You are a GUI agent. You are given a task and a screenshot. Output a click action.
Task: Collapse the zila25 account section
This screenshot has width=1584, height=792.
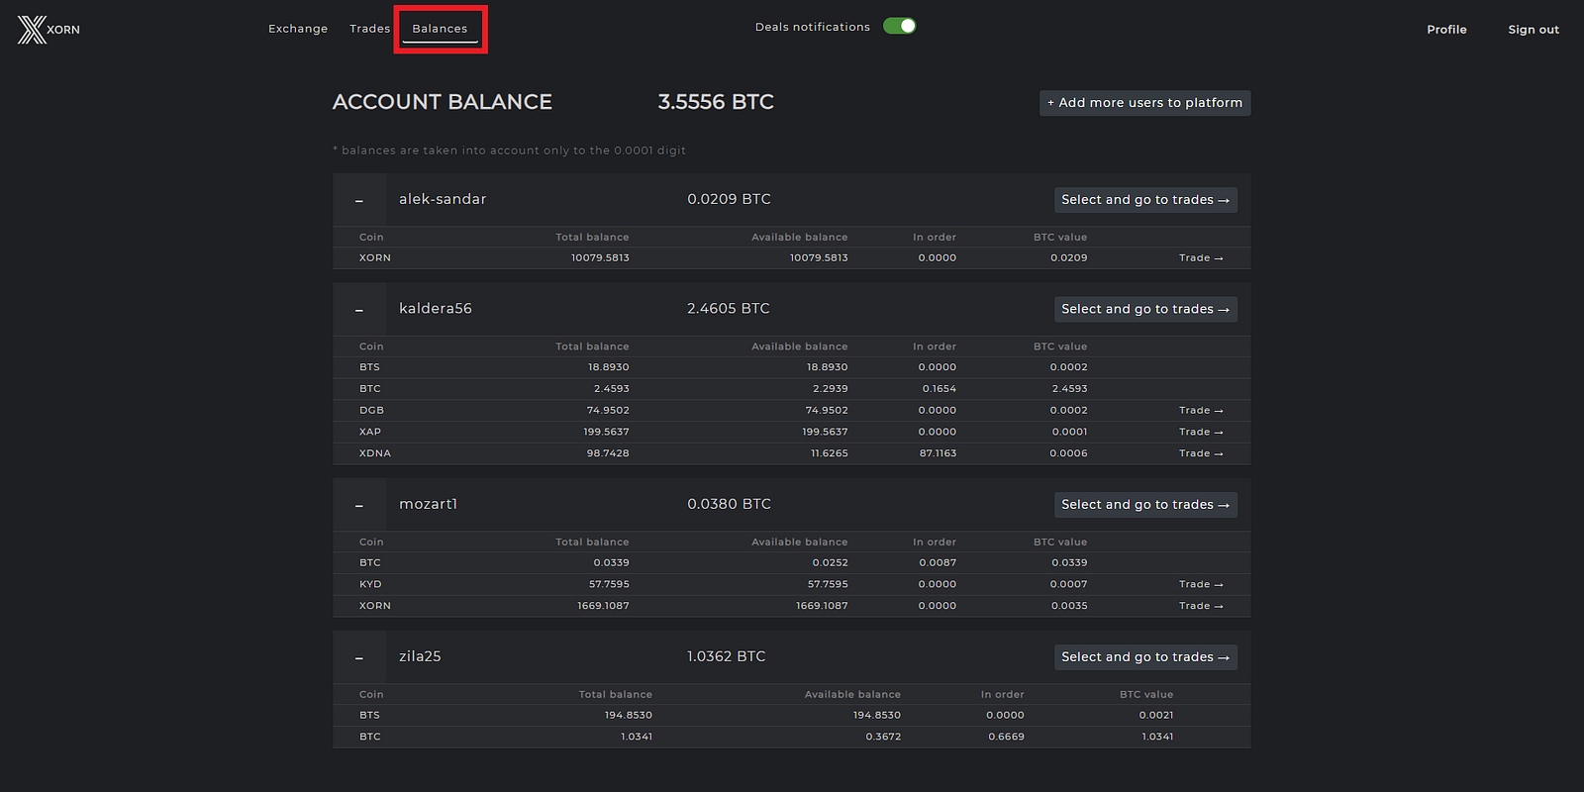(x=359, y=657)
